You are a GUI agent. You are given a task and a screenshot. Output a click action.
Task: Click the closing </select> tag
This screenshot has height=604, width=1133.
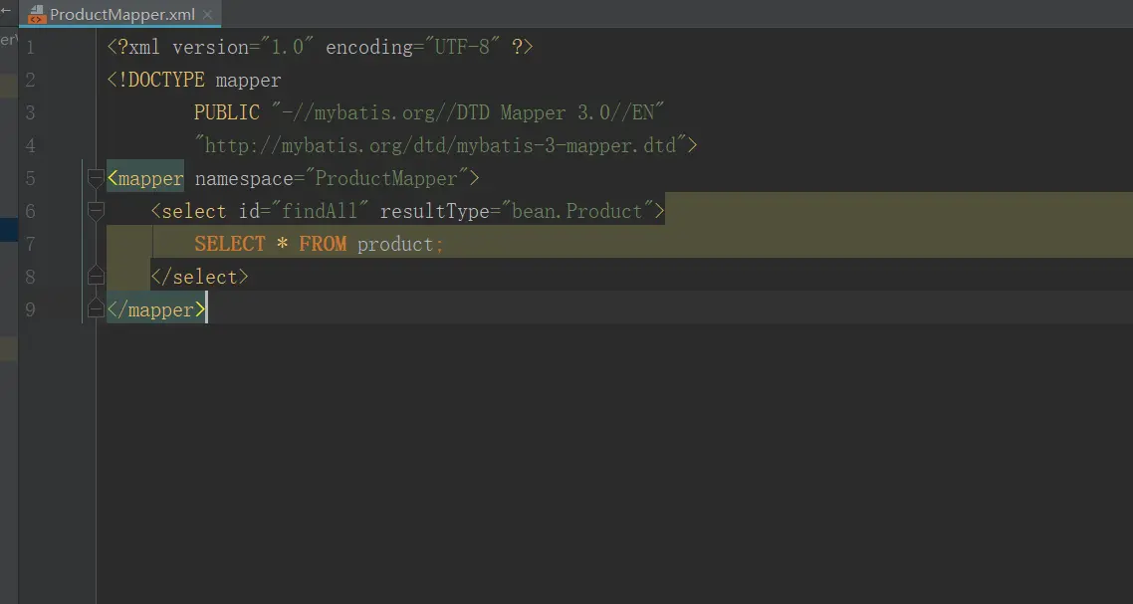(x=199, y=277)
